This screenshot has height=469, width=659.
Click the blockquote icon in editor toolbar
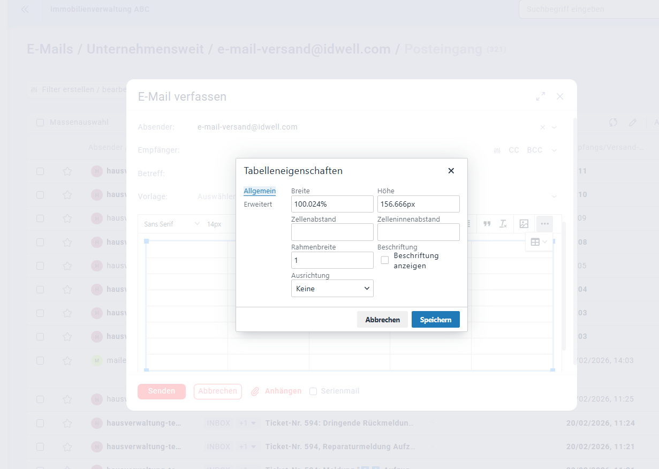point(487,224)
